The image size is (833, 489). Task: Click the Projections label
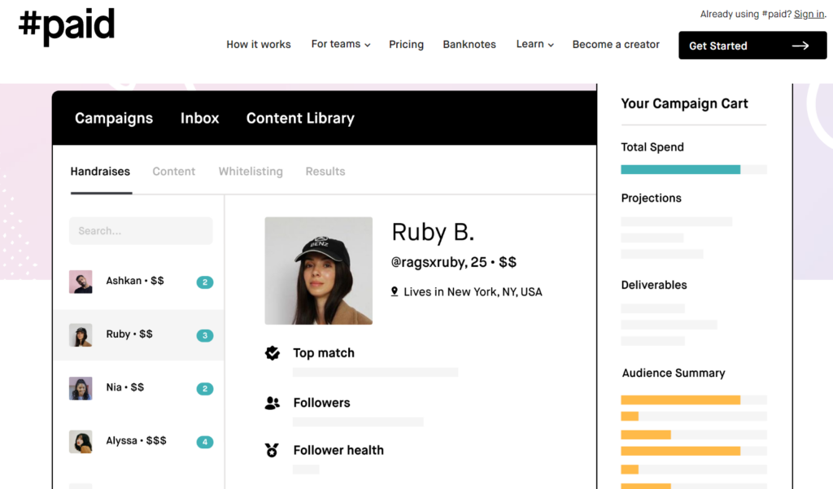pyautogui.click(x=652, y=199)
